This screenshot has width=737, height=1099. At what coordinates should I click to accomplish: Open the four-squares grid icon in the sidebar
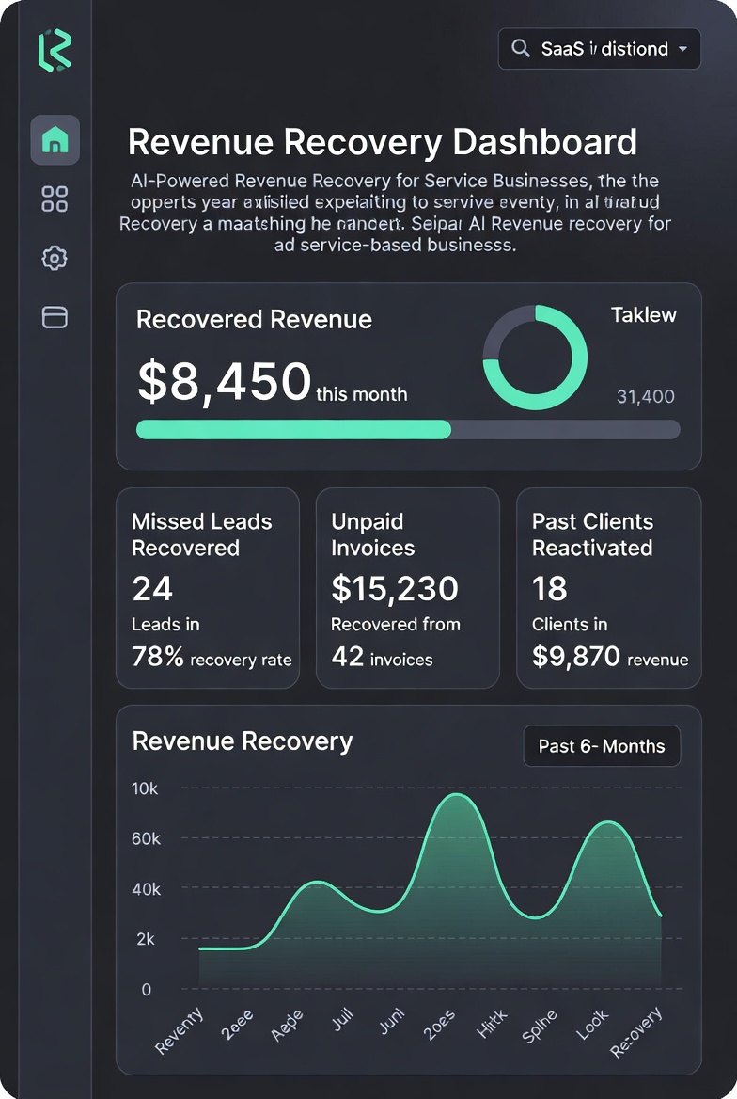55,199
